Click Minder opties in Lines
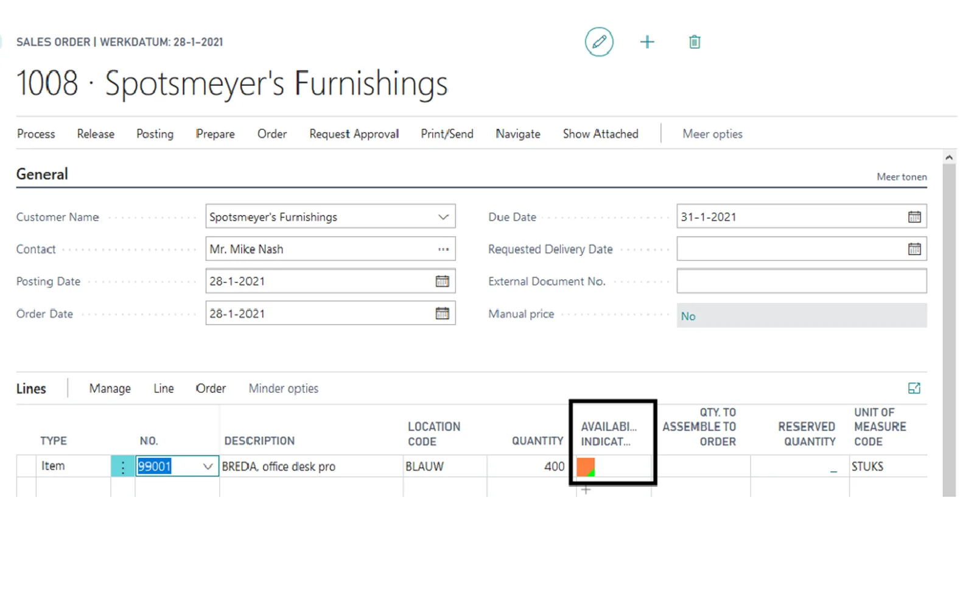 coord(283,389)
